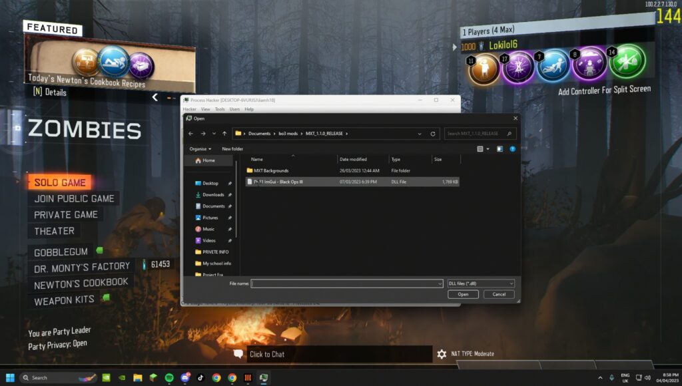The width and height of the screenshot is (682, 386).
Task: Open Spotify from the taskbar
Action: [169, 378]
